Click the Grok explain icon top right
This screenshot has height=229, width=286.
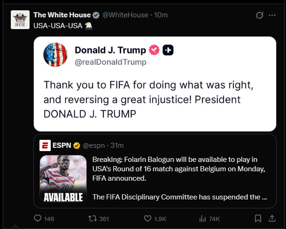[x=260, y=15]
